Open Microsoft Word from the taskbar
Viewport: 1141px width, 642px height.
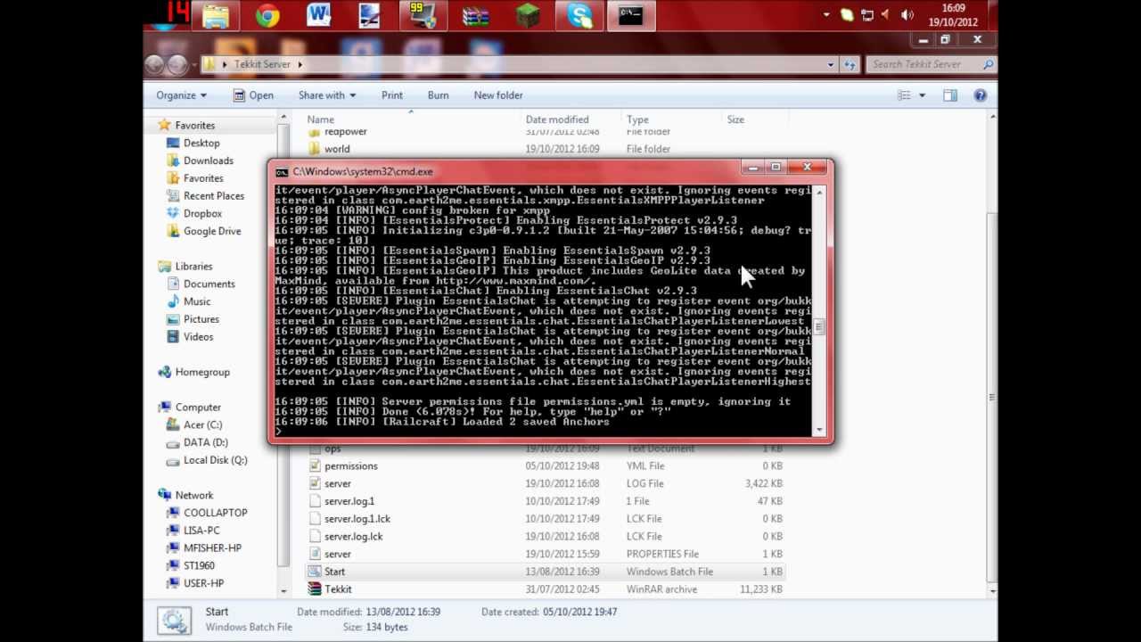click(318, 16)
